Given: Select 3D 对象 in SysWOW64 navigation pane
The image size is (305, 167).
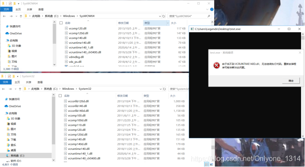Looking at the screenshot, I should 14,46.
